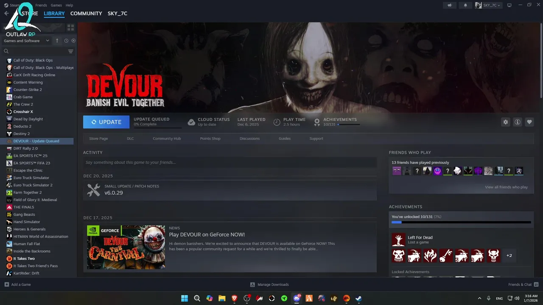Image resolution: width=543 pixels, height=305 pixels.
Task: Click Add a Game
Action: (17, 285)
